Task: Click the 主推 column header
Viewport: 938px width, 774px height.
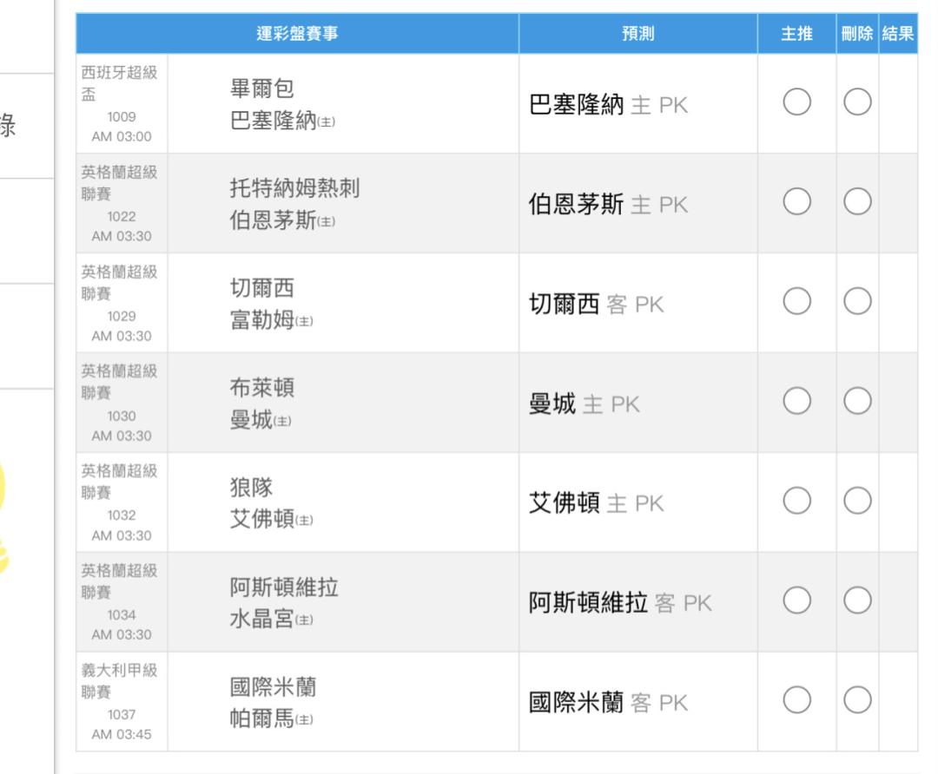Action: point(796,33)
